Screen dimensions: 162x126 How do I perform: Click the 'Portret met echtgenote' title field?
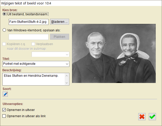pos(34,64)
